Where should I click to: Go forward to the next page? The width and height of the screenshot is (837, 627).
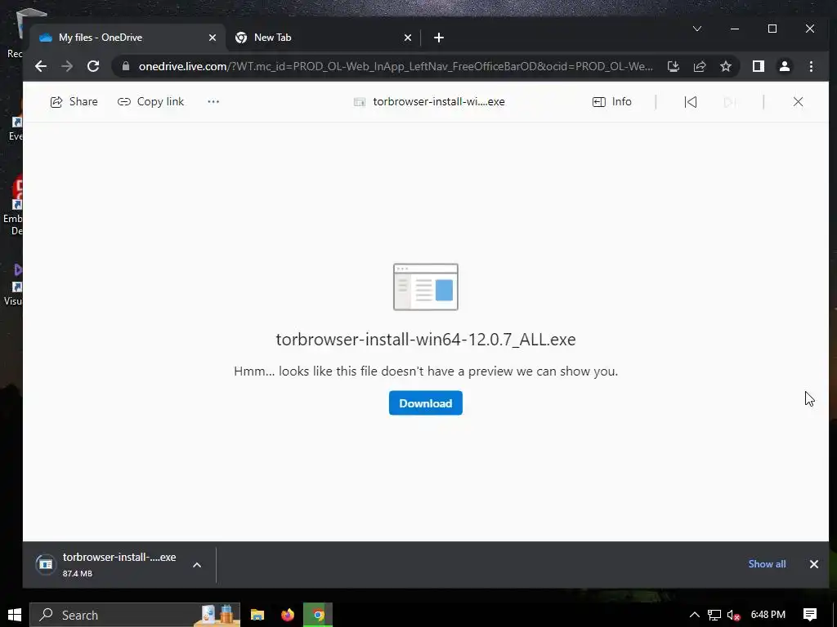tap(67, 66)
